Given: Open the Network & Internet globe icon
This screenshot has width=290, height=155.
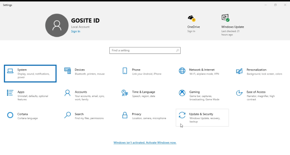Looking at the screenshot, I should coord(182,70).
